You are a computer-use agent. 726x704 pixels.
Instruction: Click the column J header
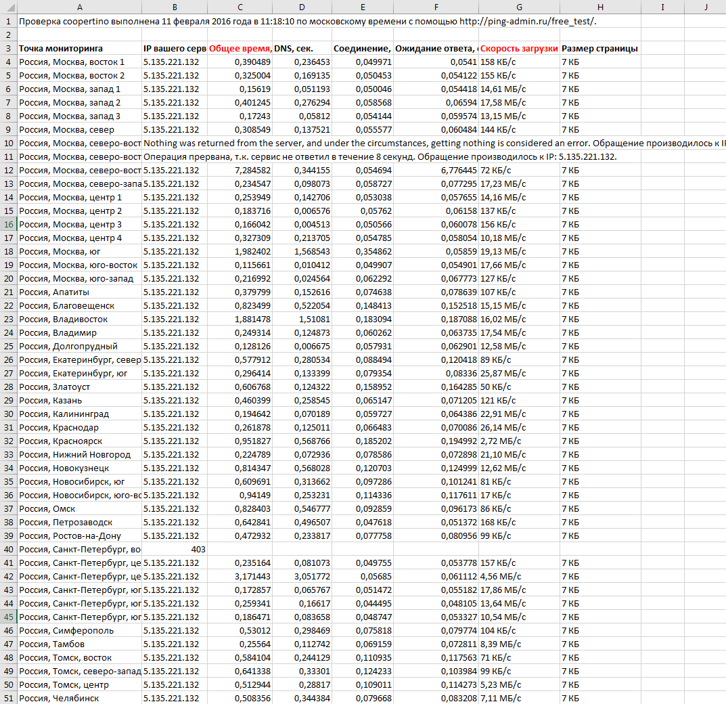(704, 7)
